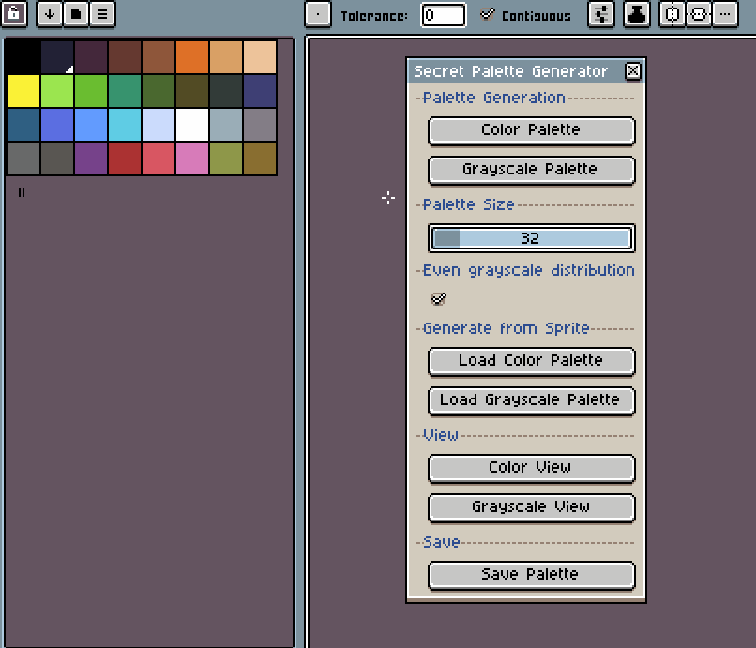Select the light blue-gray swatch
The image size is (756, 648).
pos(226,125)
